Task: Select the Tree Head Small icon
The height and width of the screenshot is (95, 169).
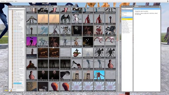Action: click(110, 76)
